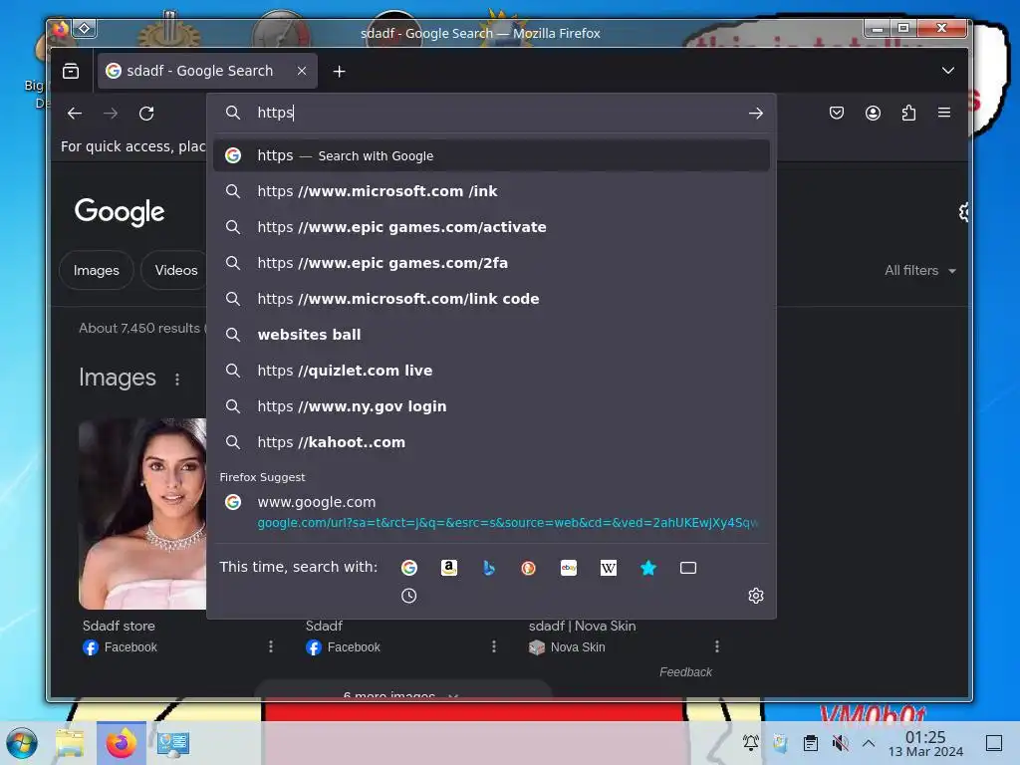The height and width of the screenshot is (765, 1020).
Task: Select the Images filter chip
Action: coord(97,270)
